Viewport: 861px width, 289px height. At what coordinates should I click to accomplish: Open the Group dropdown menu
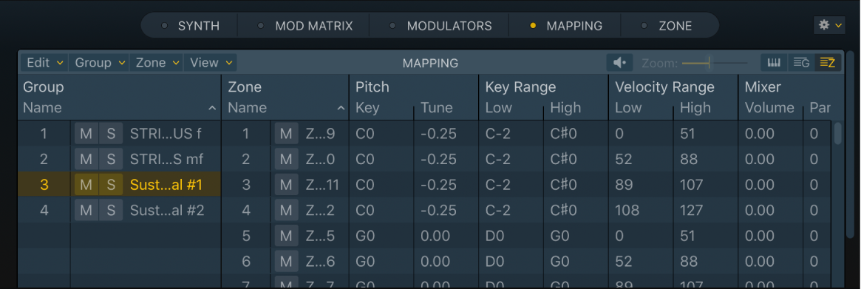[99, 63]
